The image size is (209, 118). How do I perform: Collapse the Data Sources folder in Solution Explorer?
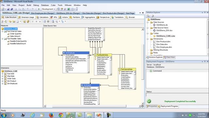148,22
